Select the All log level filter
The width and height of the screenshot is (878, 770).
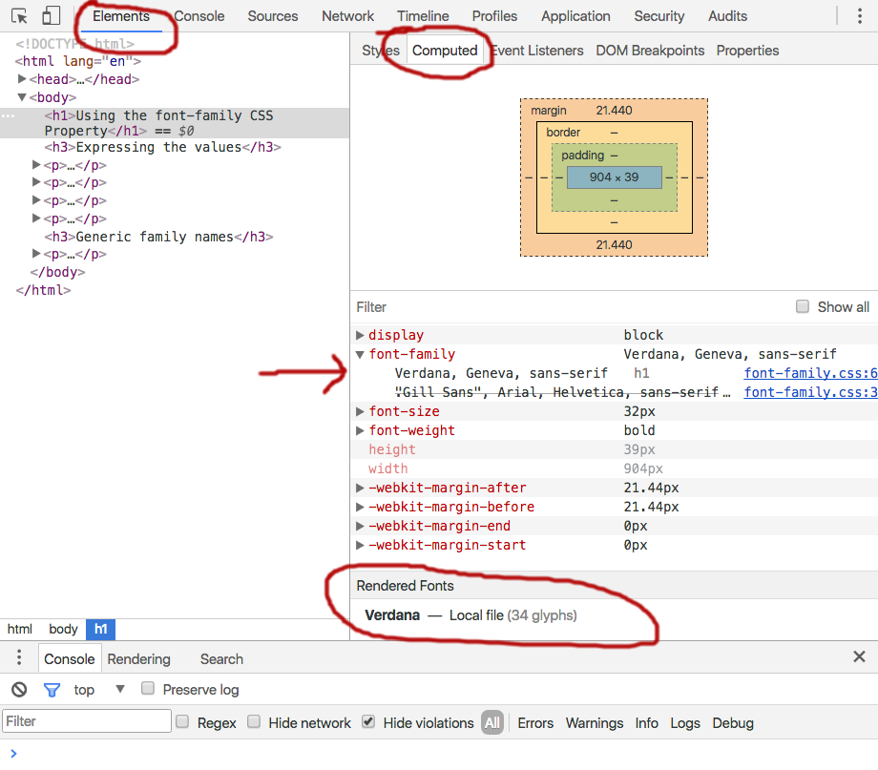[492, 722]
